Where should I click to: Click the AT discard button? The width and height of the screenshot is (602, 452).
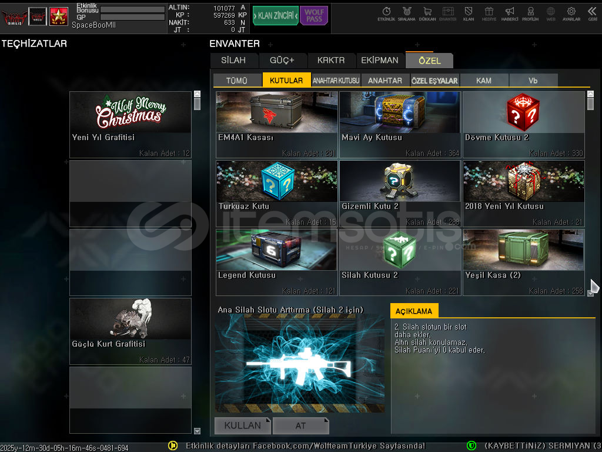click(300, 426)
